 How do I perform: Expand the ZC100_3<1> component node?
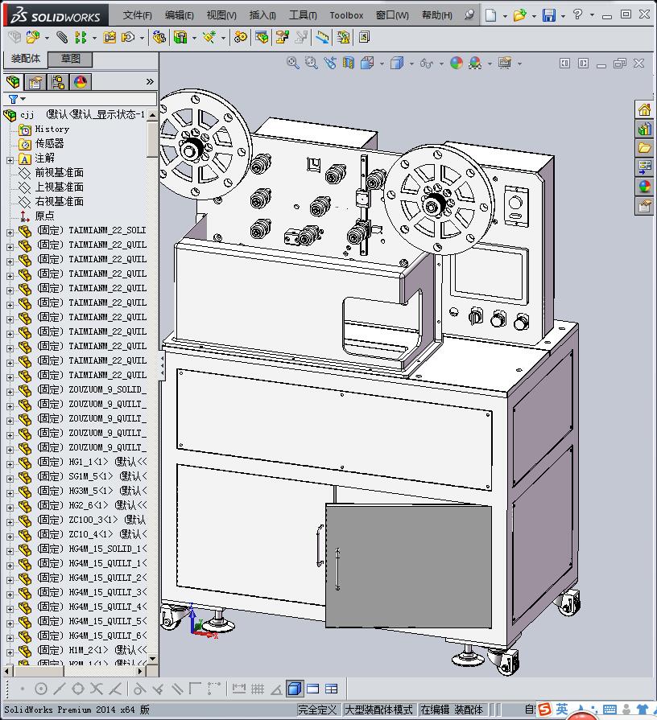coord(10,523)
